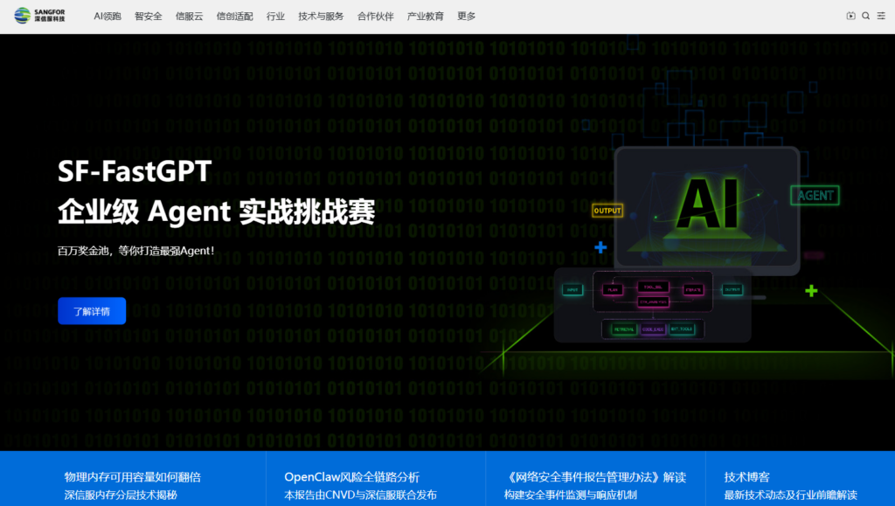Open the settings sliders icon in header
Screen dimensions: 895x506
[881, 16]
